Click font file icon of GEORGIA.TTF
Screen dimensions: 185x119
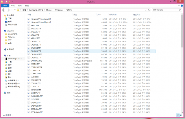pyautogui.click(x=28, y=109)
